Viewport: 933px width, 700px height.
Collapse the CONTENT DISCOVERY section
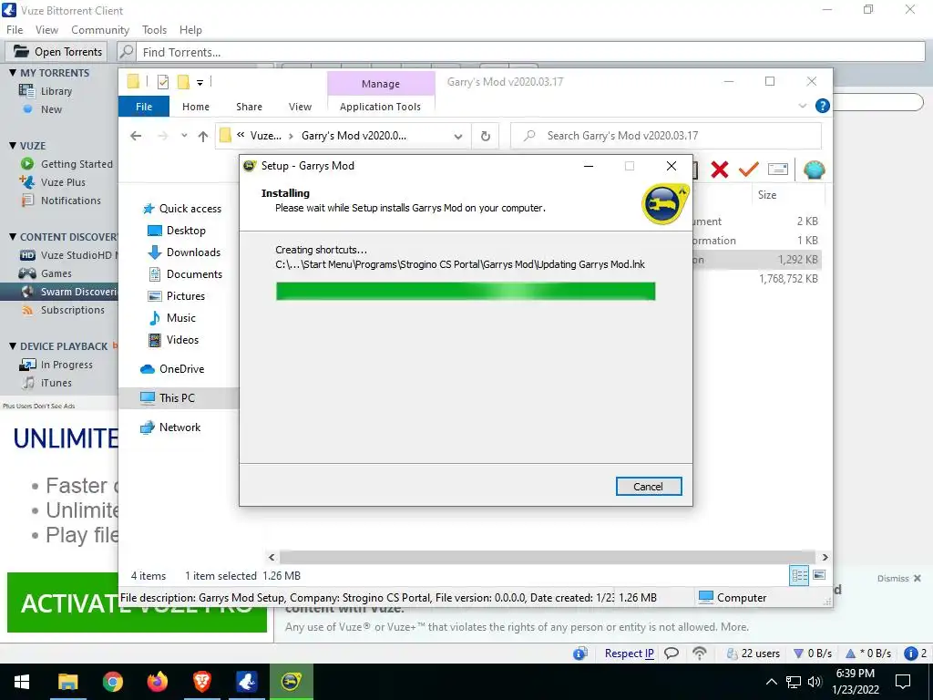13,237
